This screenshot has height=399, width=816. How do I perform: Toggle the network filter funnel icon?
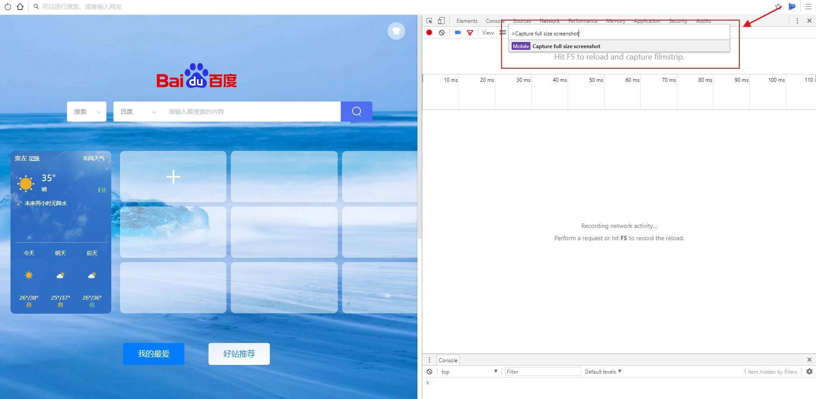(470, 32)
